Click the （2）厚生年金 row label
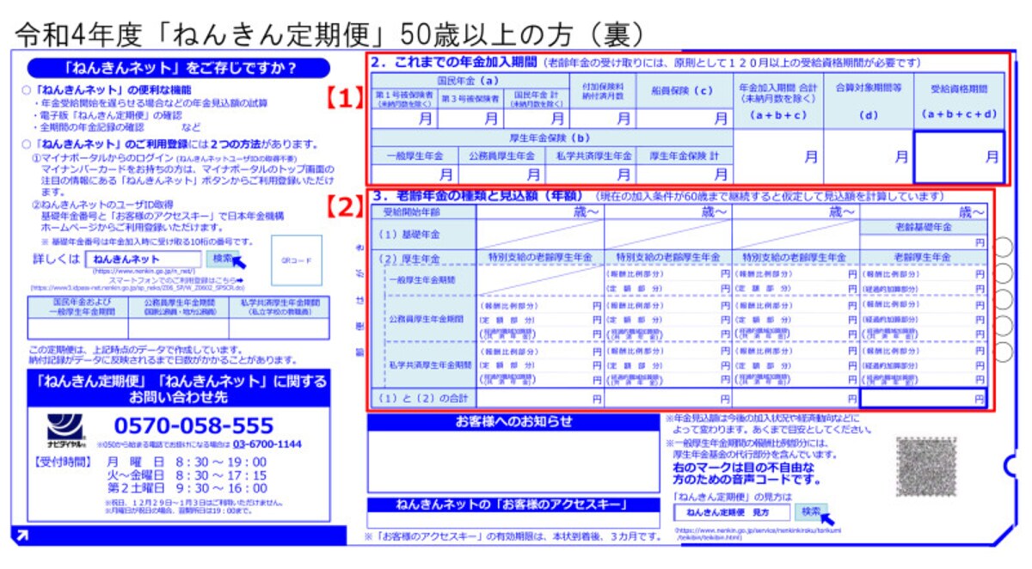1032x569 pixels. pos(422,257)
